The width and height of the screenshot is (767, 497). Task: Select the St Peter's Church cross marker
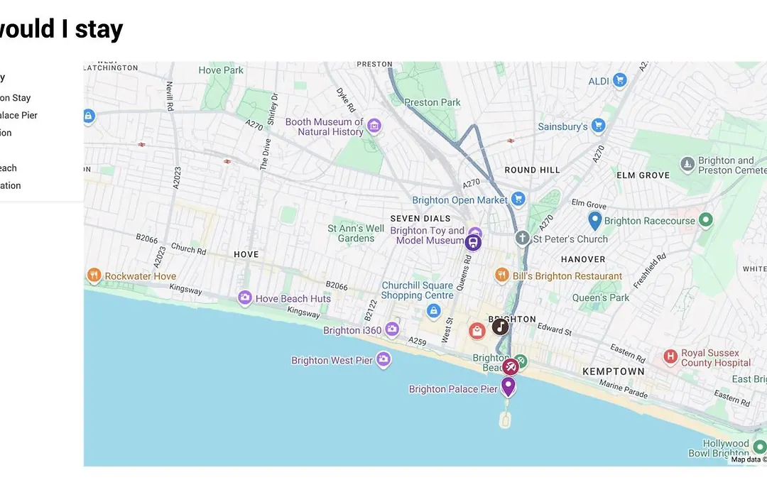coord(523,239)
